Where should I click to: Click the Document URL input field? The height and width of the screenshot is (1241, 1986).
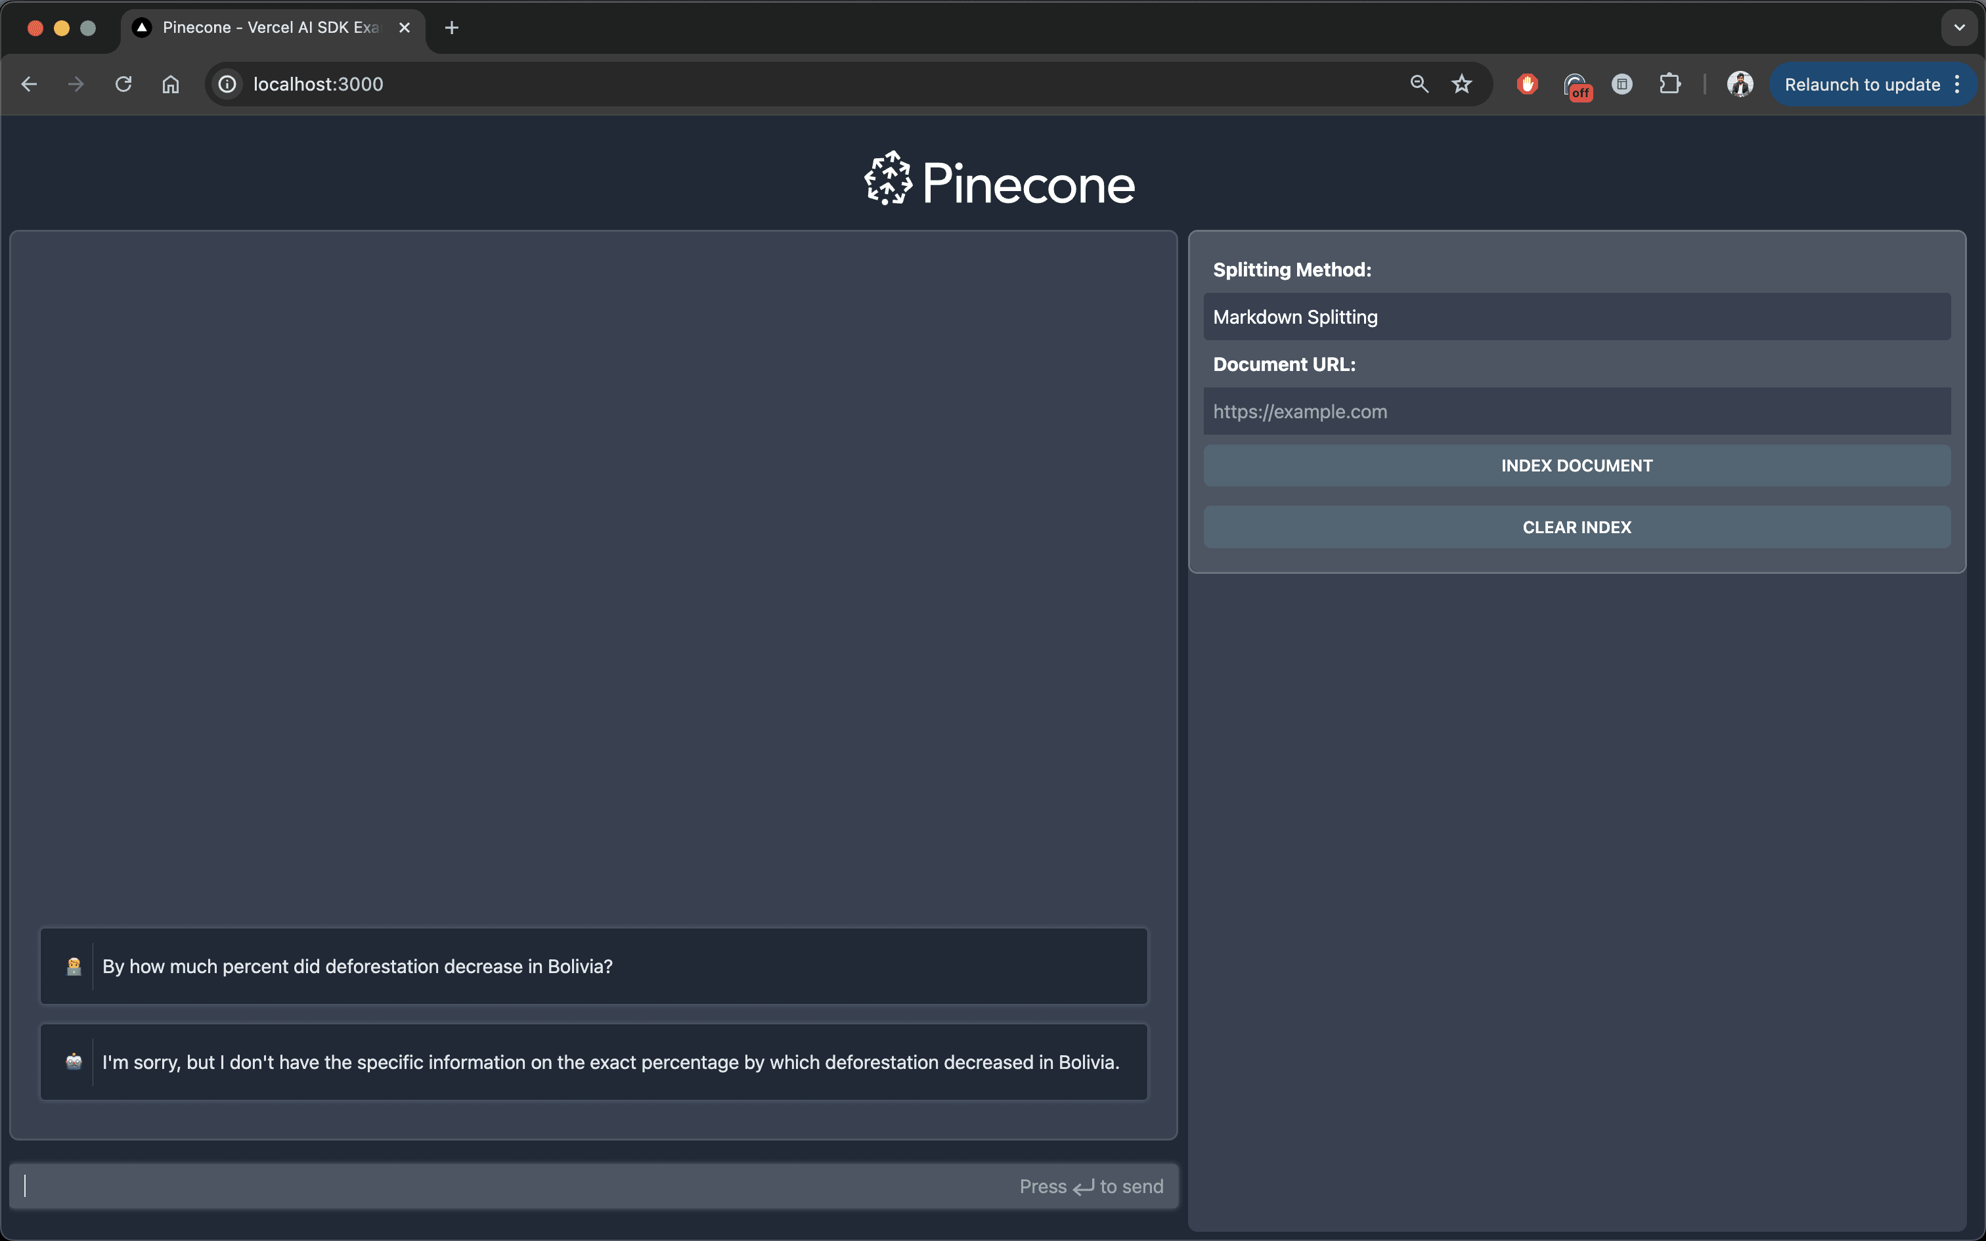[x=1576, y=411]
